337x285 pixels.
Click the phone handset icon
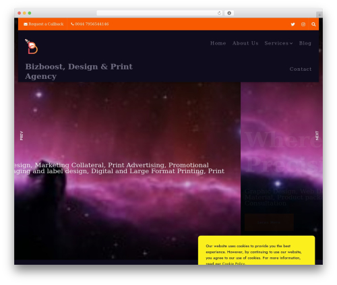click(x=72, y=24)
